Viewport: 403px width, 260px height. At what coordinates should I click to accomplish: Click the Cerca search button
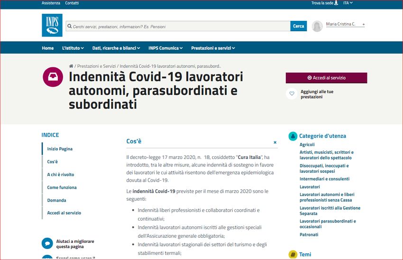click(298, 26)
